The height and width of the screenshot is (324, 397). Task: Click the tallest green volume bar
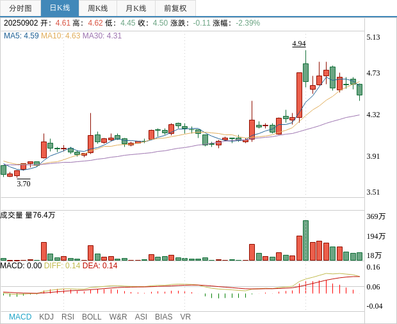pyautogui.click(x=305, y=241)
